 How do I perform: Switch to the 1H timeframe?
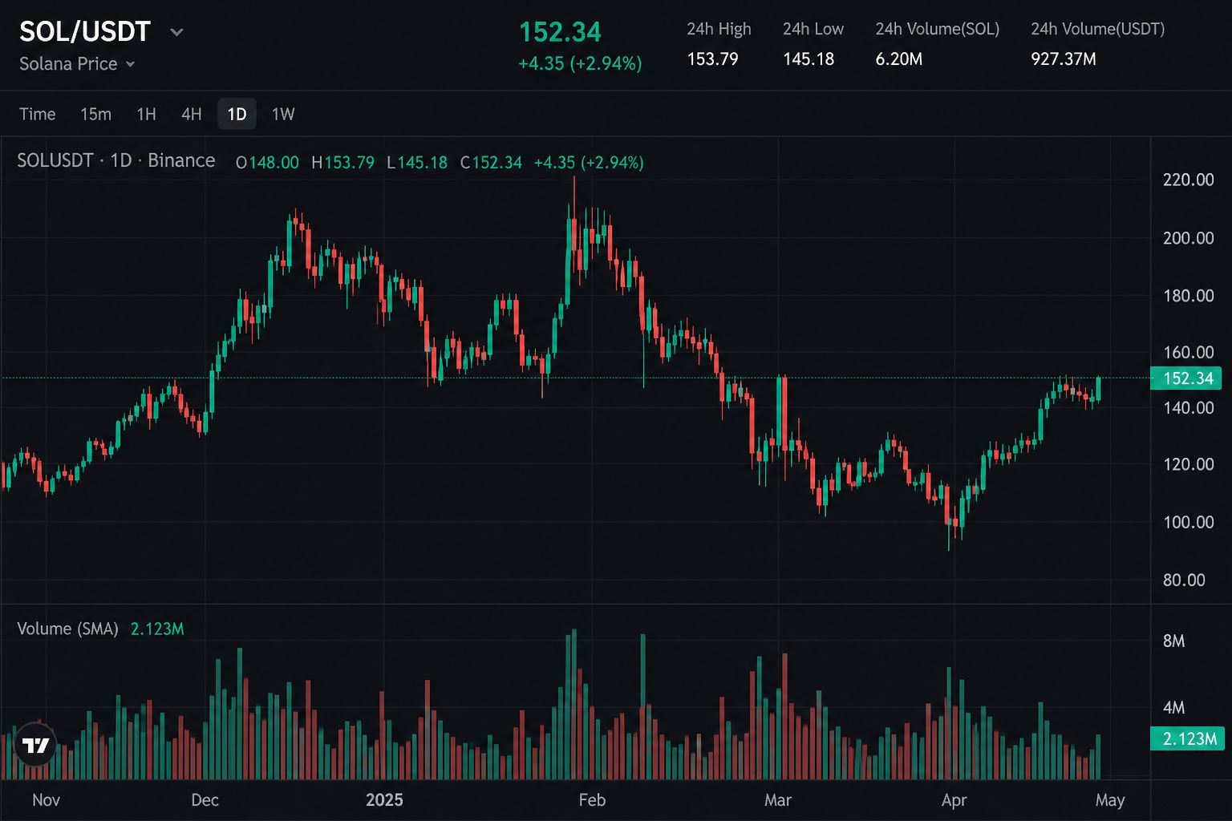click(146, 114)
